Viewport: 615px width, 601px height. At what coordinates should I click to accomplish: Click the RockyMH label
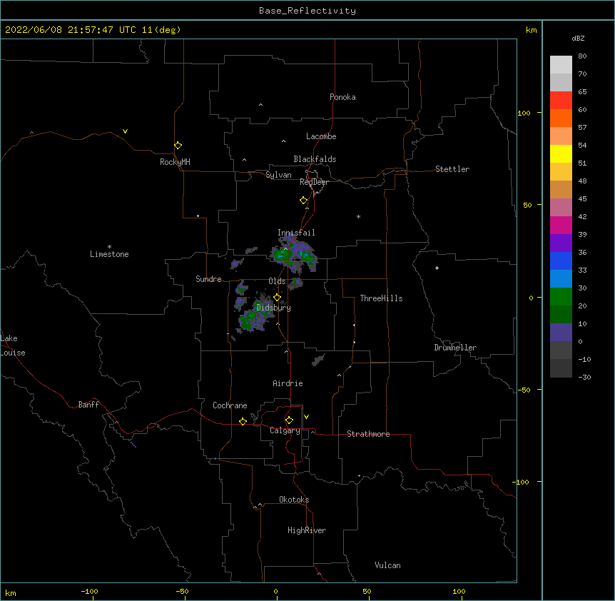click(x=175, y=162)
